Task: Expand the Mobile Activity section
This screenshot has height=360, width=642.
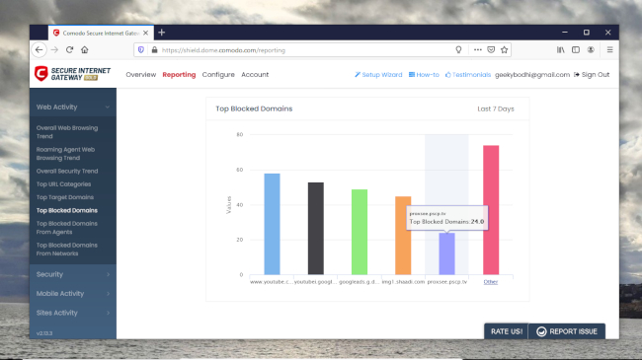Action: click(x=73, y=294)
